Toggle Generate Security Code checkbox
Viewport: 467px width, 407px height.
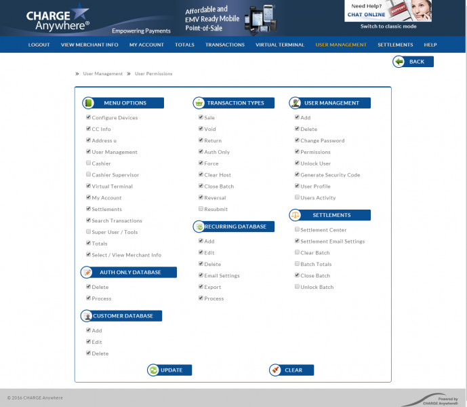pyautogui.click(x=298, y=174)
